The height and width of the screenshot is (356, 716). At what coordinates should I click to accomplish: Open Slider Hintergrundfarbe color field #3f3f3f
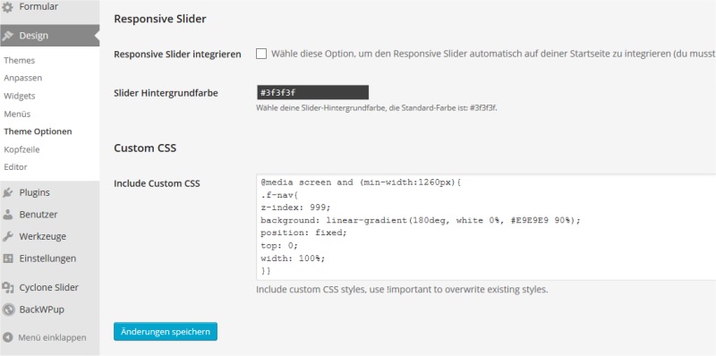pos(312,92)
